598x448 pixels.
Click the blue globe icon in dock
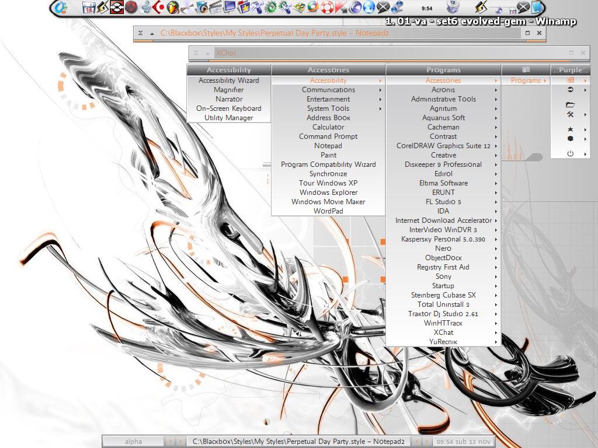click(369, 7)
